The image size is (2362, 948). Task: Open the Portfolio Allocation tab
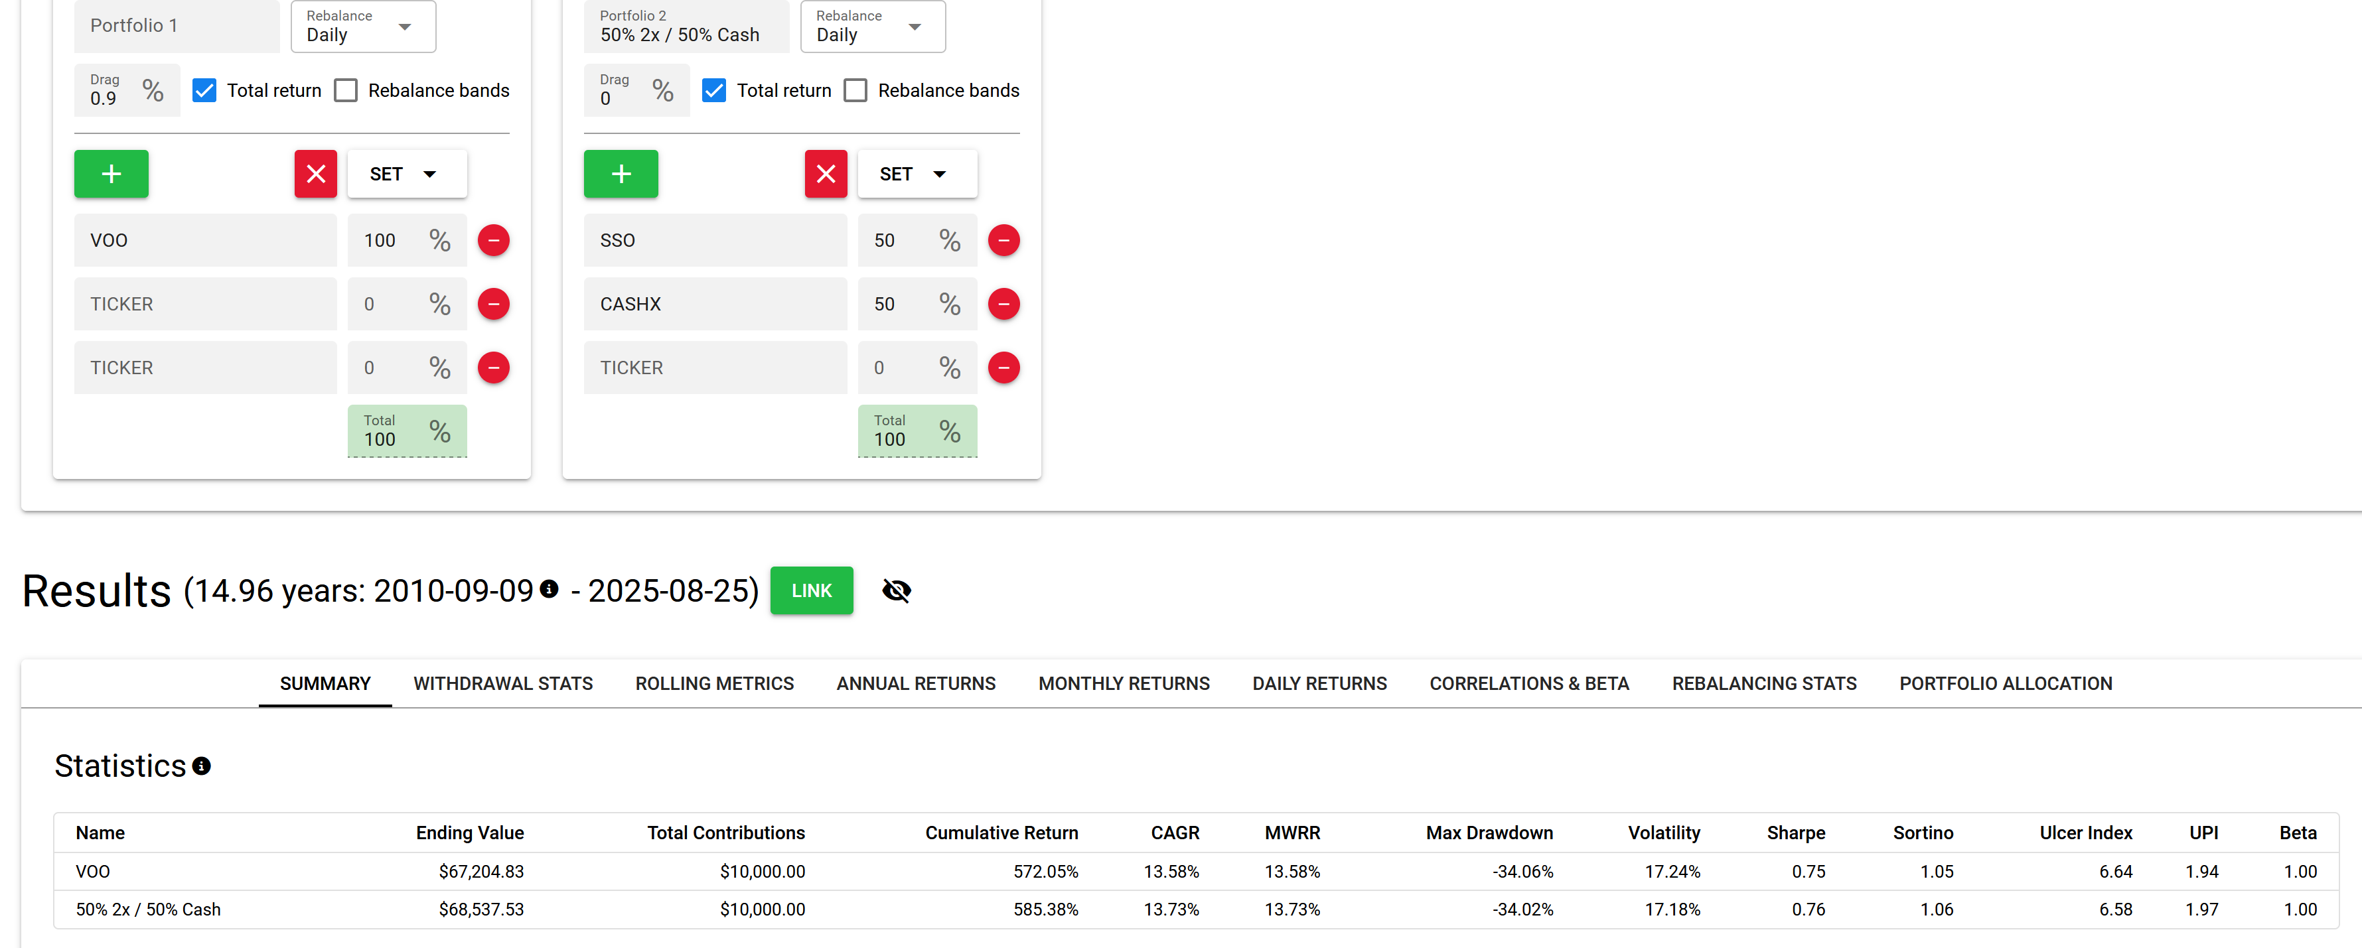click(x=2006, y=683)
